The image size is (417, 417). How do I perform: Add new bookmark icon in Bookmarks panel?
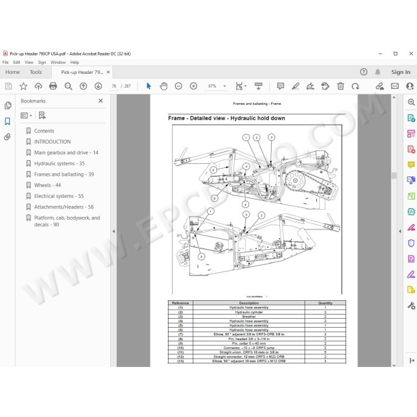[x=42, y=116]
